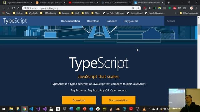Open Microsoft Word from the taskbar
This screenshot has width=200, height=112.
tap(71, 109)
